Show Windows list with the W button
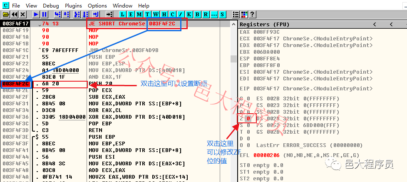The height and width of the screenshot is (182, 407). 156,14
